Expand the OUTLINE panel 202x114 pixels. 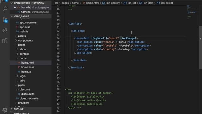pyautogui.click(x=12, y=109)
